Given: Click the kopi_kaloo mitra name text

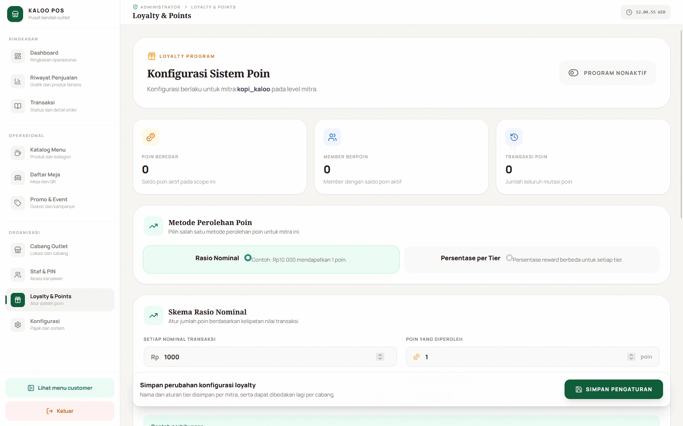Looking at the screenshot, I should (254, 89).
